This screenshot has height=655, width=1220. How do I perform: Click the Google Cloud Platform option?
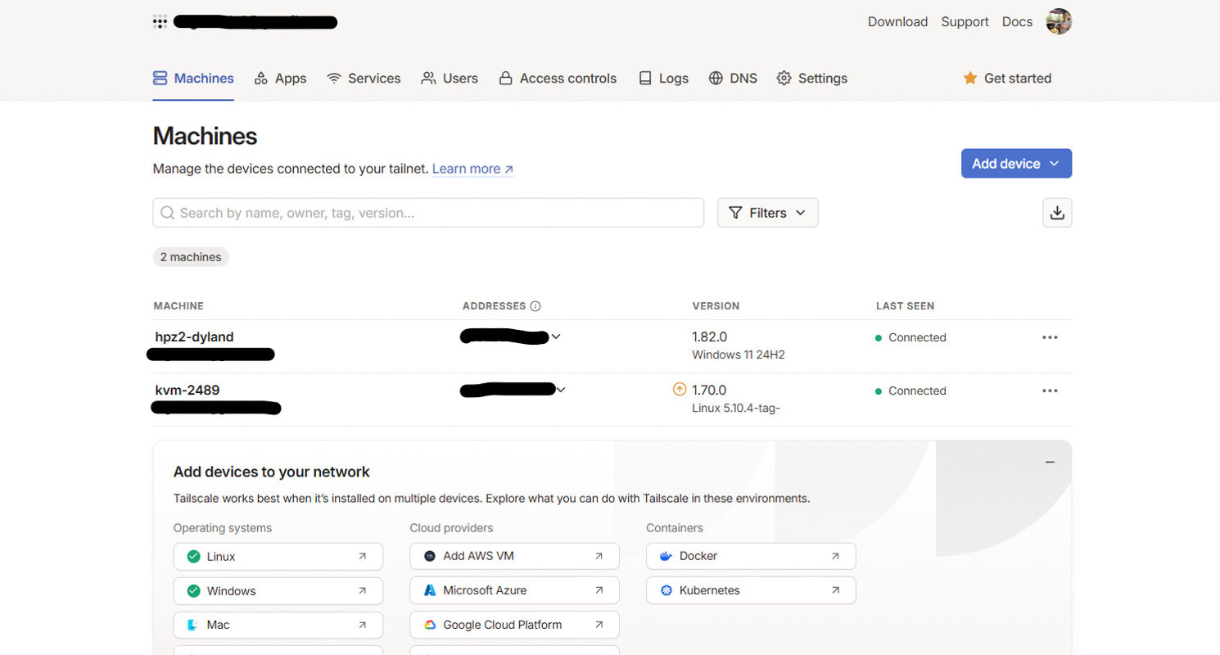(x=514, y=625)
